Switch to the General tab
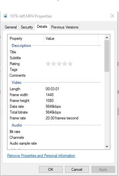 pos(11,27)
